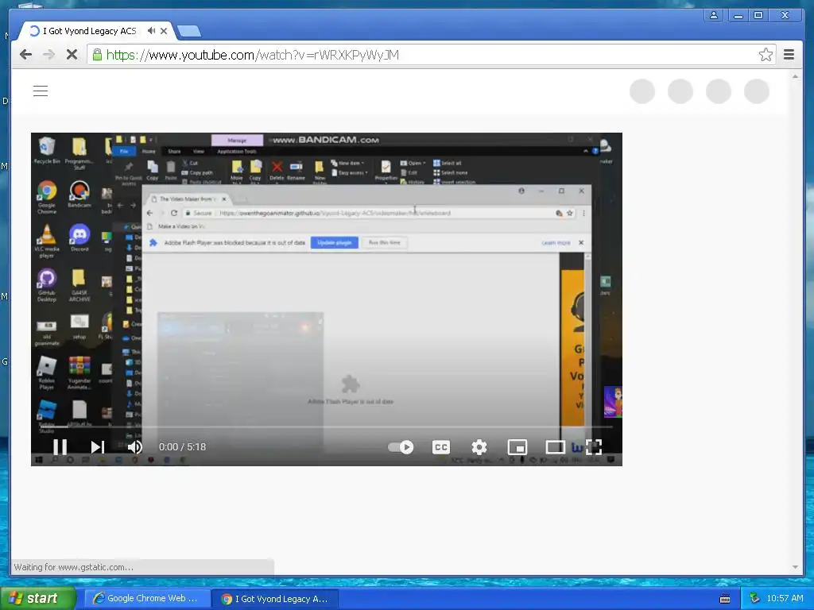Go forward in Chrome
The image size is (814, 610).
(x=48, y=55)
